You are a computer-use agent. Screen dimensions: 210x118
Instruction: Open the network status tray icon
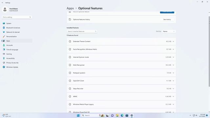point(194,115)
